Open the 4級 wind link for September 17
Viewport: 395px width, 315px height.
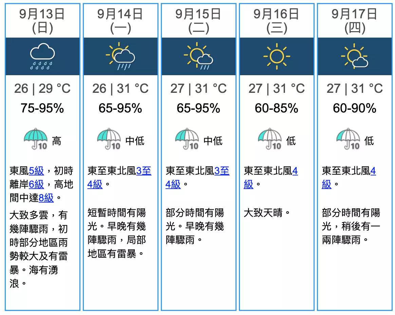pos(373,171)
